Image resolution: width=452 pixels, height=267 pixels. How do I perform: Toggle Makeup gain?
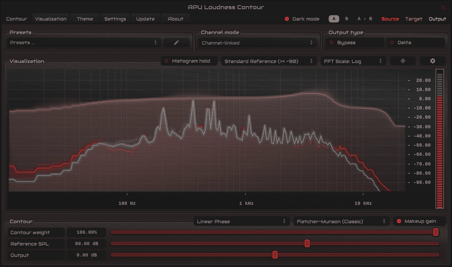(420, 221)
